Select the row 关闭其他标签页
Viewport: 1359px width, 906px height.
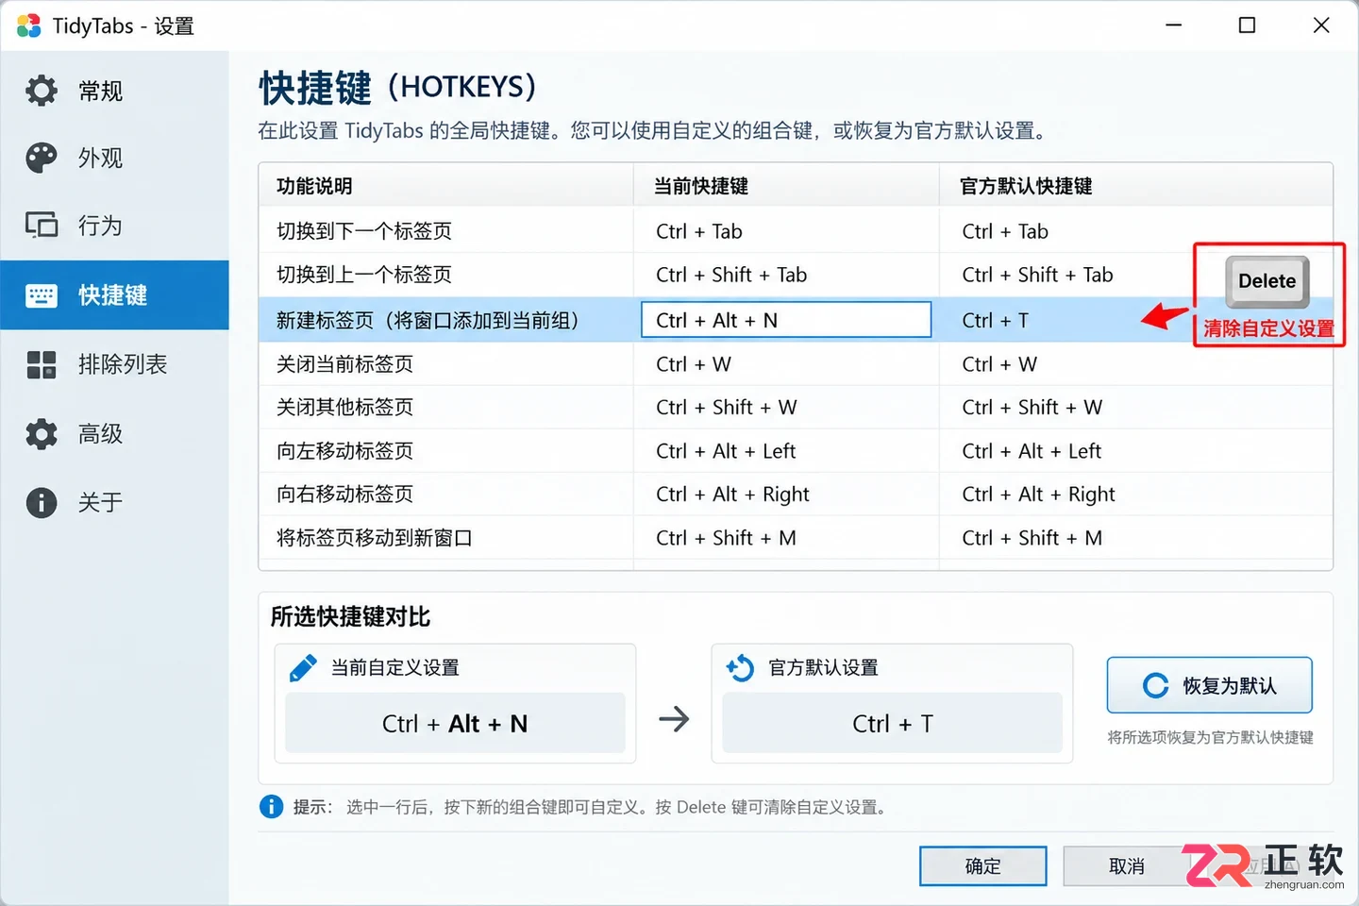click(796, 408)
